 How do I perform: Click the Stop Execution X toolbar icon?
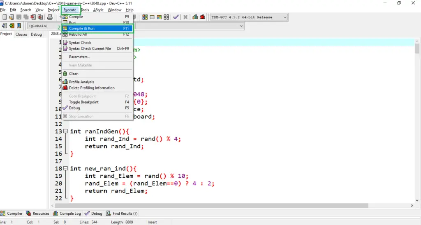pos(185,17)
